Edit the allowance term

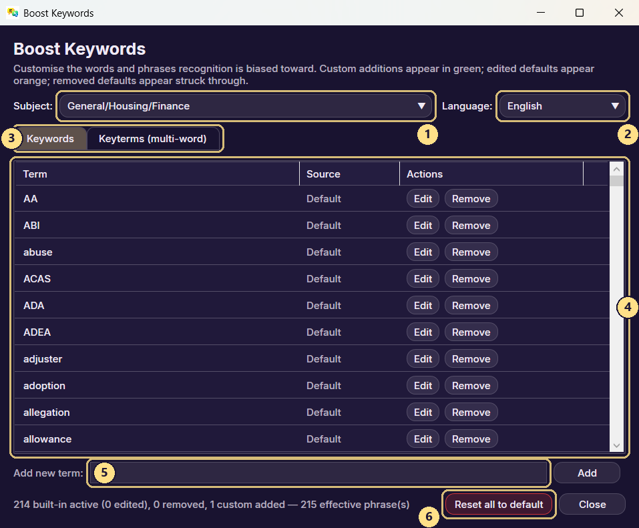coord(423,439)
